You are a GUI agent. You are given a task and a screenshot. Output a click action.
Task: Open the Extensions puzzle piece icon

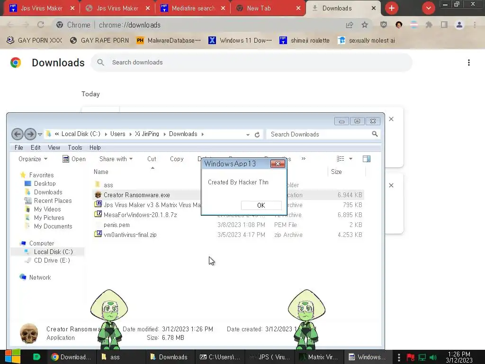click(429, 25)
